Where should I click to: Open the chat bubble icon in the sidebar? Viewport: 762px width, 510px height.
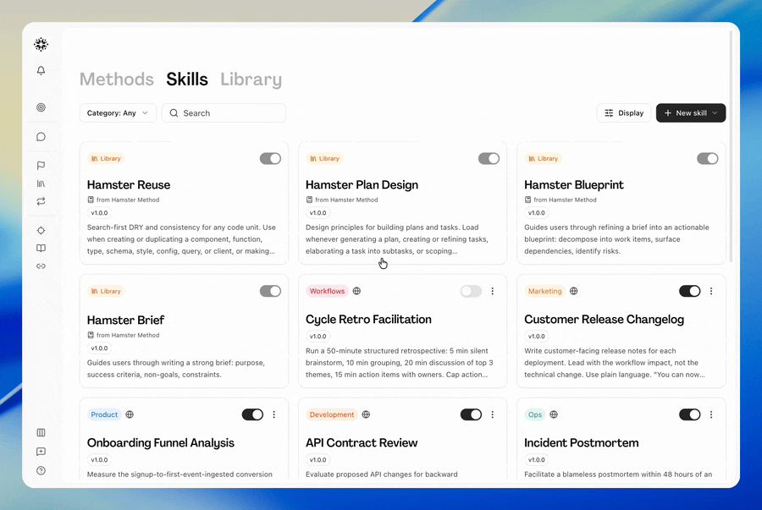point(41,137)
